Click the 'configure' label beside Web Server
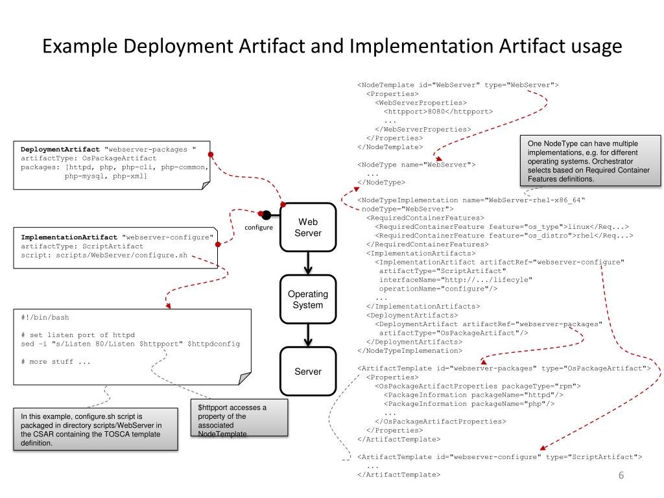664x498 pixels. (x=259, y=228)
